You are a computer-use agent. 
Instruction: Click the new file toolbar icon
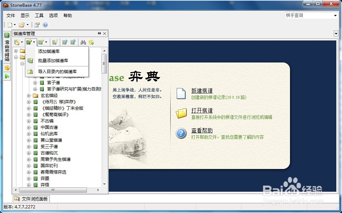tap(9, 25)
